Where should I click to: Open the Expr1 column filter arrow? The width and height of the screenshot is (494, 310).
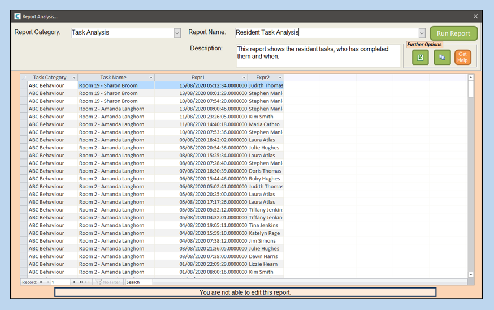(x=244, y=77)
